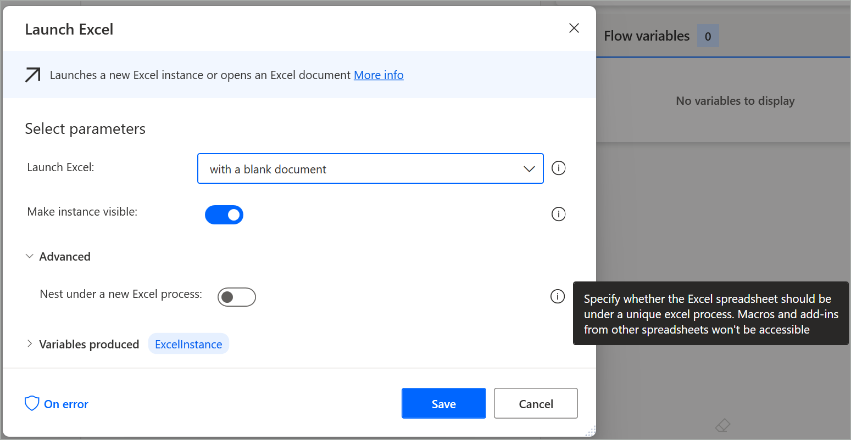This screenshot has height=440, width=851.
Task: Save the Launch Excel action
Action: [x=444, y=403]
